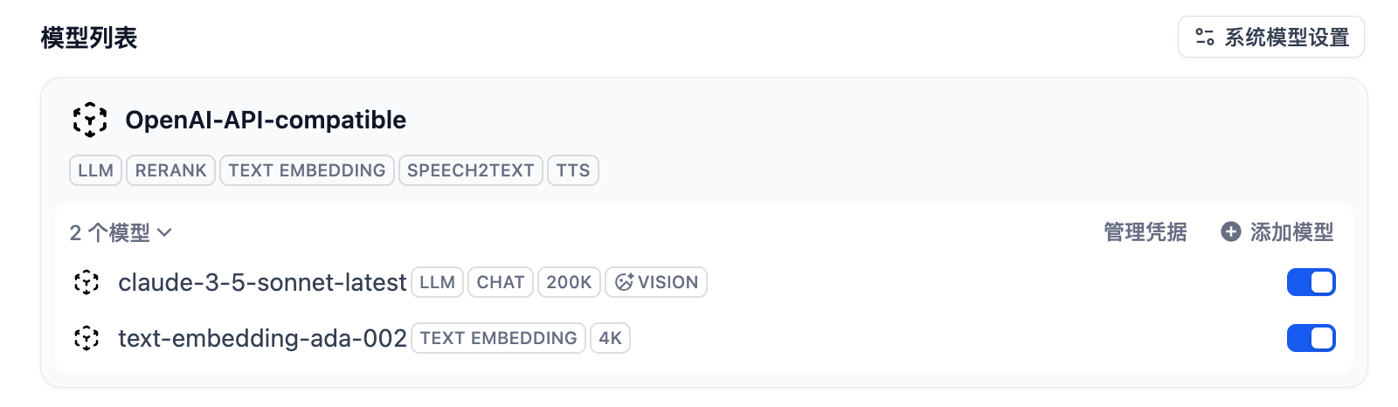Click the VISION tag sparkle icon

click(x=624, y=282)
